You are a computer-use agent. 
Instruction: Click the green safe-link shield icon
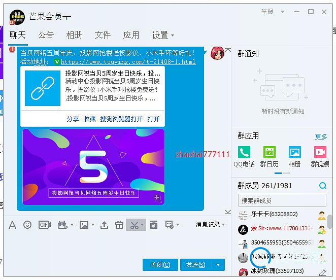point(56,62)
